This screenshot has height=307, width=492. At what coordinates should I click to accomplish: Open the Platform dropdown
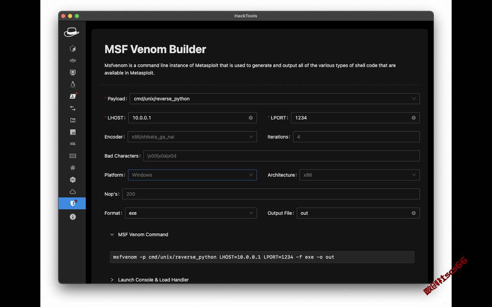coord(192,175)
